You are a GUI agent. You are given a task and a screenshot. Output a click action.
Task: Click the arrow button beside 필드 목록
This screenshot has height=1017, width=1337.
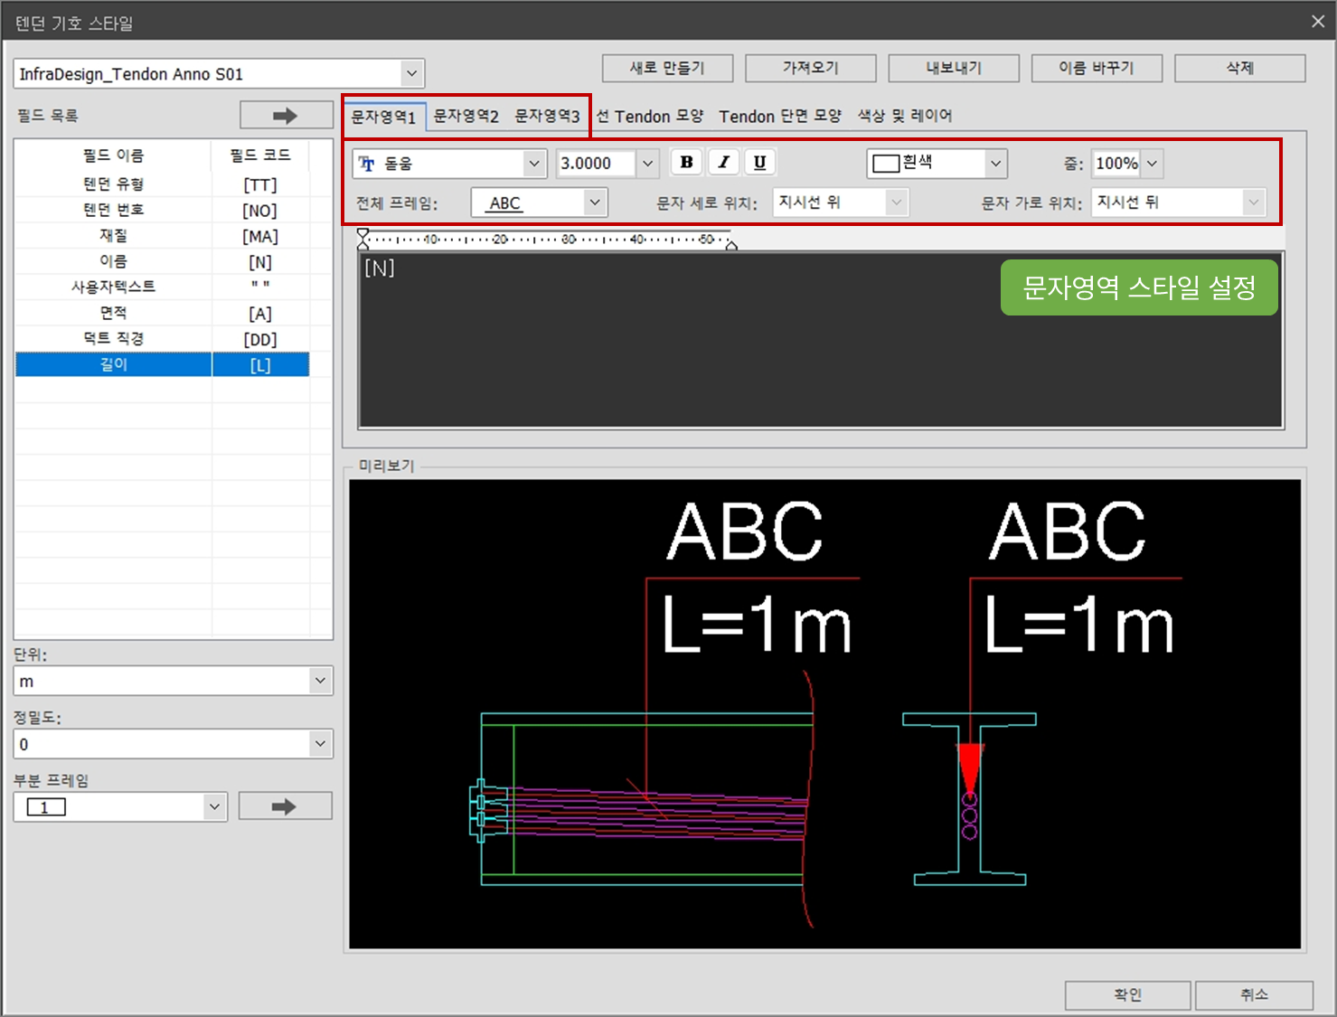[286, 116]
